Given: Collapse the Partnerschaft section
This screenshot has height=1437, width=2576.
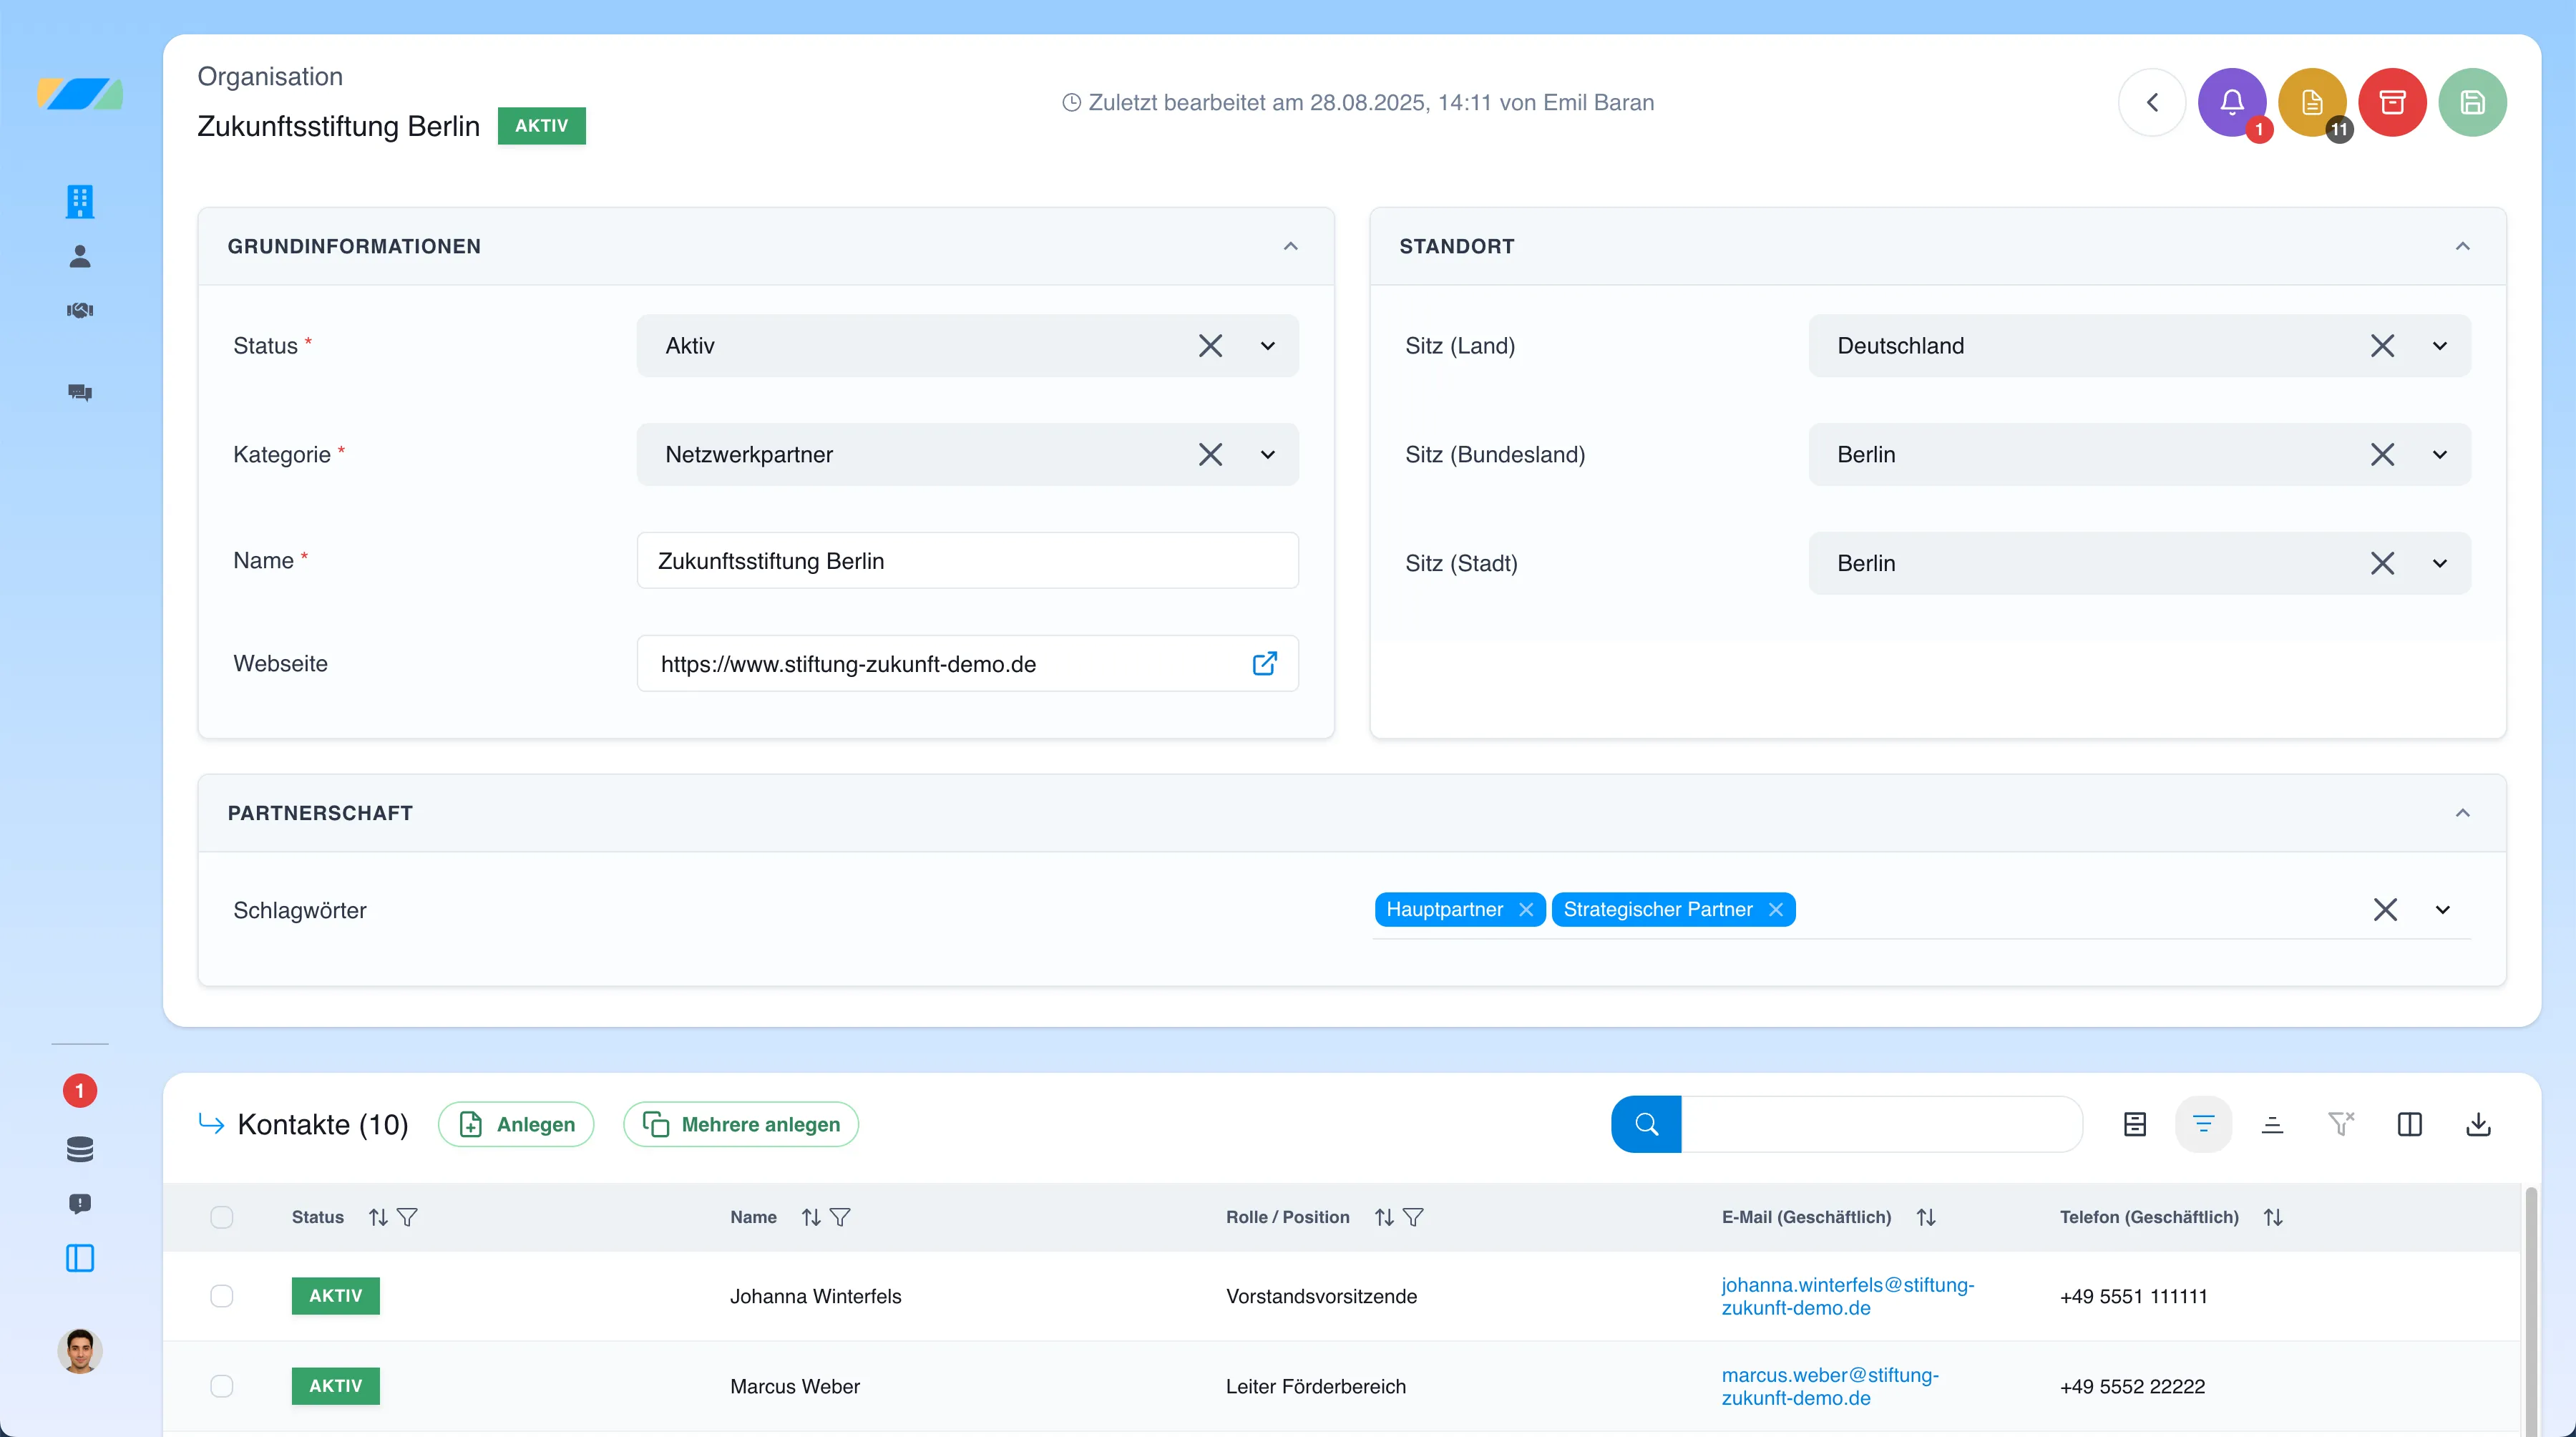Looking at the screenshot, I should point(2463,813).
